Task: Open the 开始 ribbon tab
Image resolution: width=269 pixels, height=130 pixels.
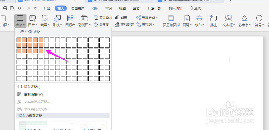Action: pyautogui.click(x=47, y=8)
